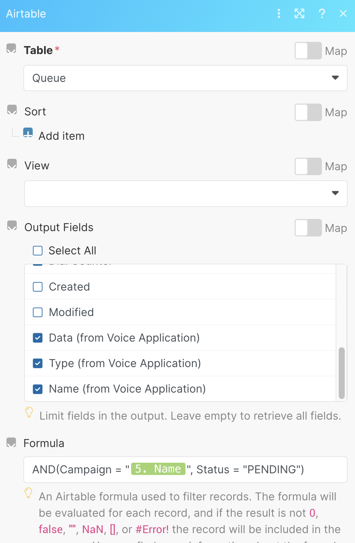Open the three-dot options menu in header
The image size is (355, 543).
pyautogui.click(x=279, y=14)
